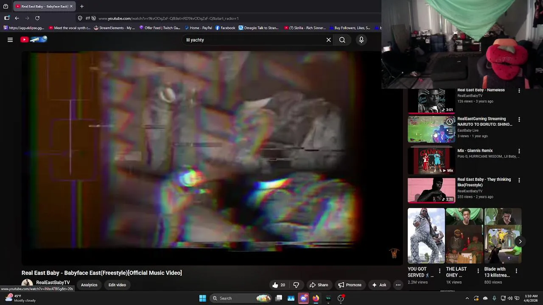The image size is (543, 305).
Task: Open clock and date 1:10 AM
Action: [531, 298]
